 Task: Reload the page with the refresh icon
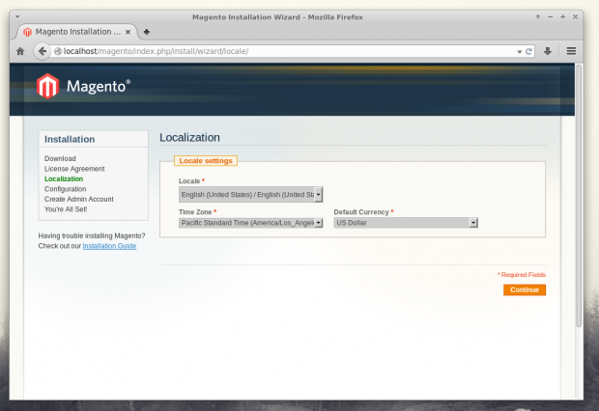(528, 51)
